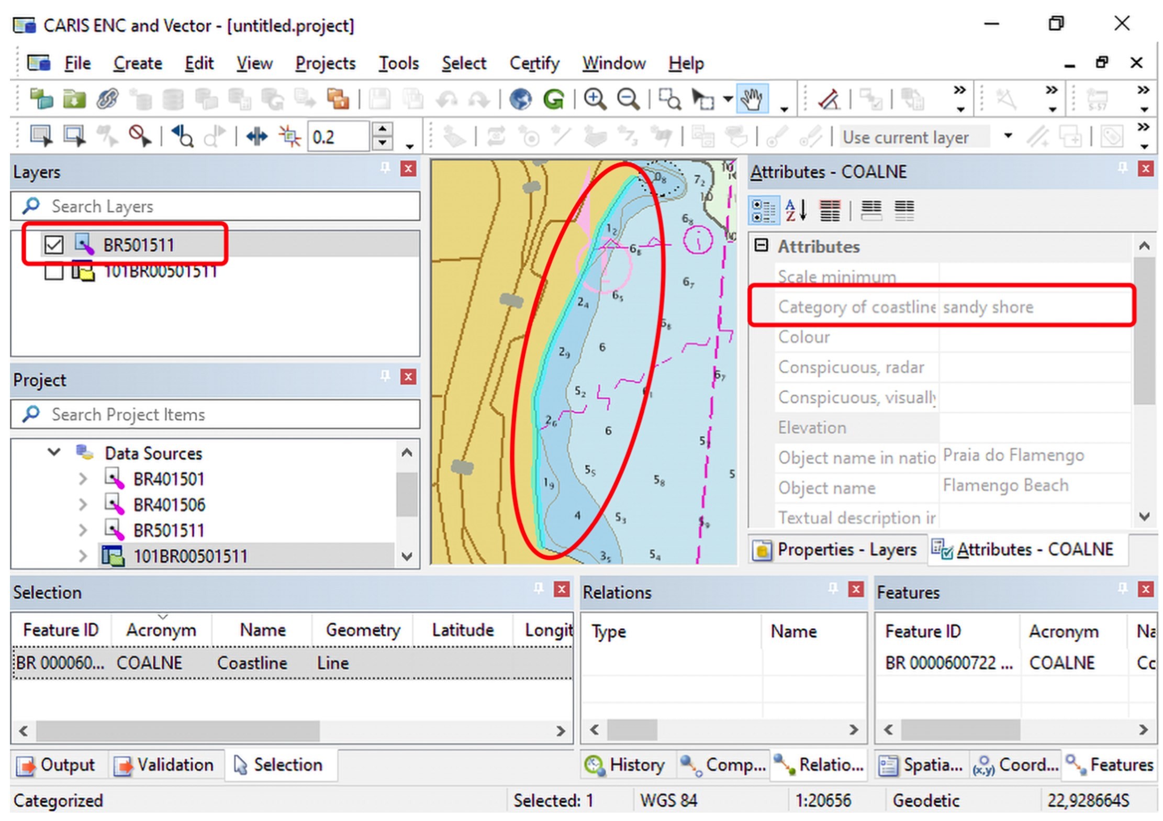Zoom in using the magnifier icon

[594, 98]
